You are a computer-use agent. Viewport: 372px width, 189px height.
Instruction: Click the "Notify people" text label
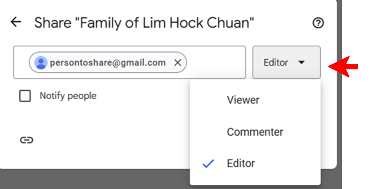tap(68, 96)
